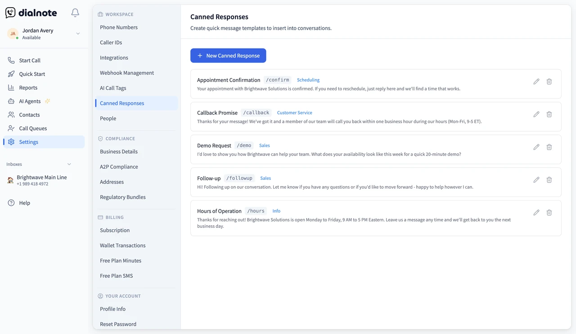Click the Customer Service tag
The image size is (576, 334).
click(x=294, y=113)
